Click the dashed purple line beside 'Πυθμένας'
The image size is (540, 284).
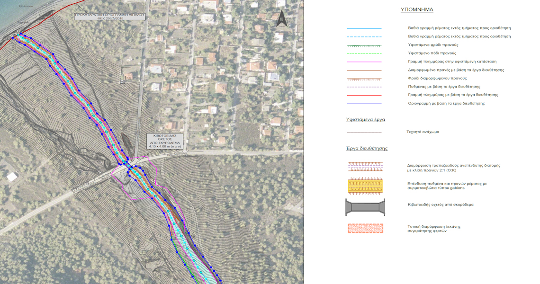364,87
